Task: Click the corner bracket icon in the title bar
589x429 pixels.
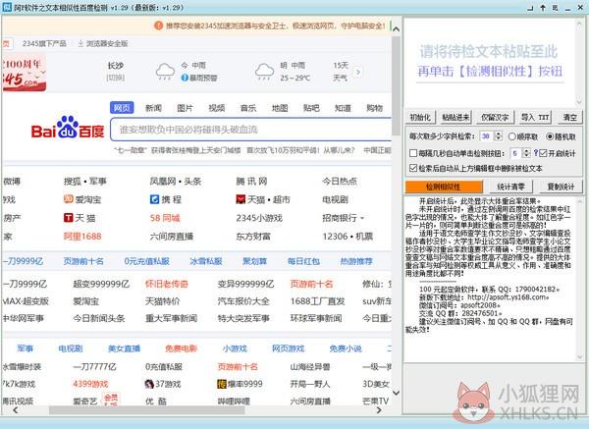Action: (x=530, y=8)
